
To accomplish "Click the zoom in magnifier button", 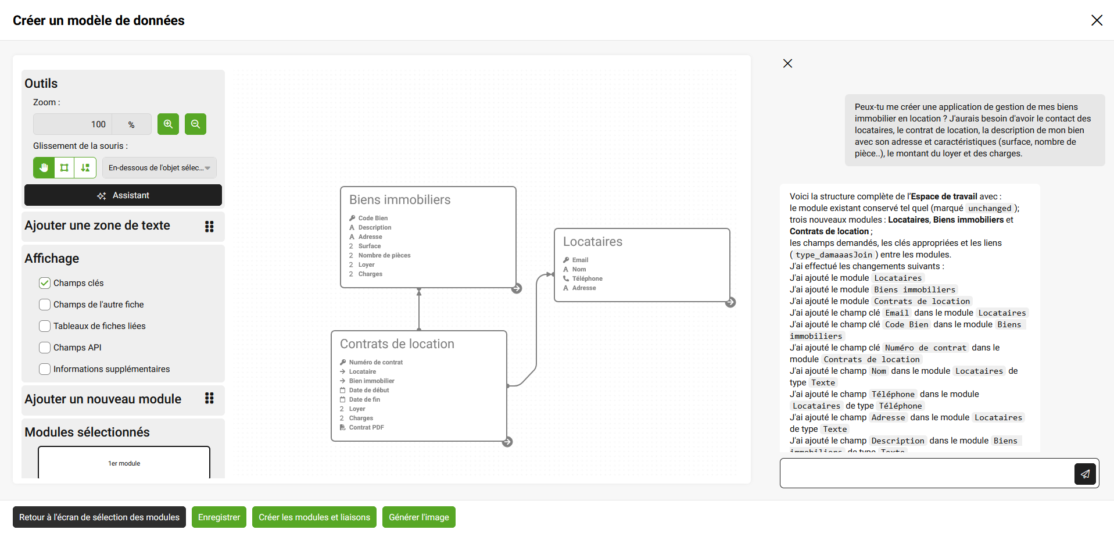I will point(168,124).
